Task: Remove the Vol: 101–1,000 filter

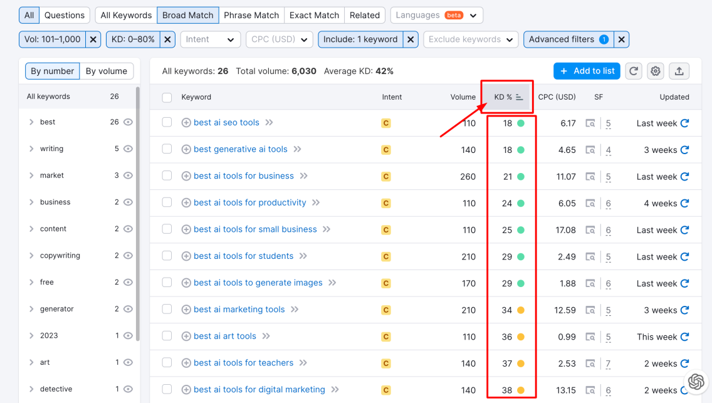Action: click(93, 39)
